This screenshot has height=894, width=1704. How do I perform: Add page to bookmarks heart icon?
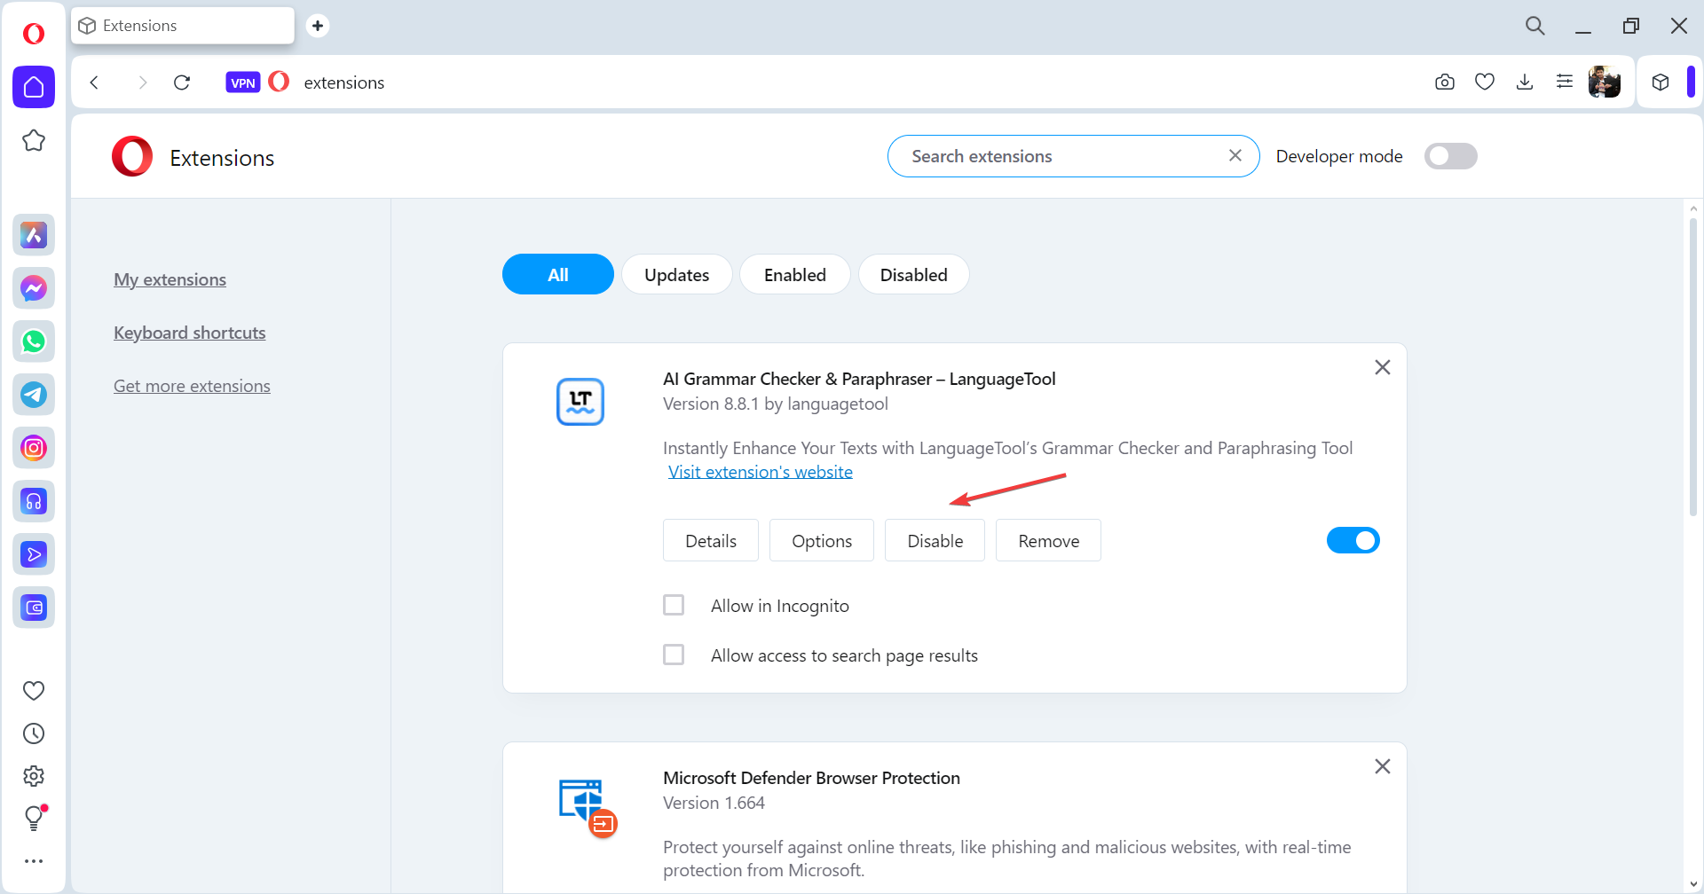(x=1485, y=82)
